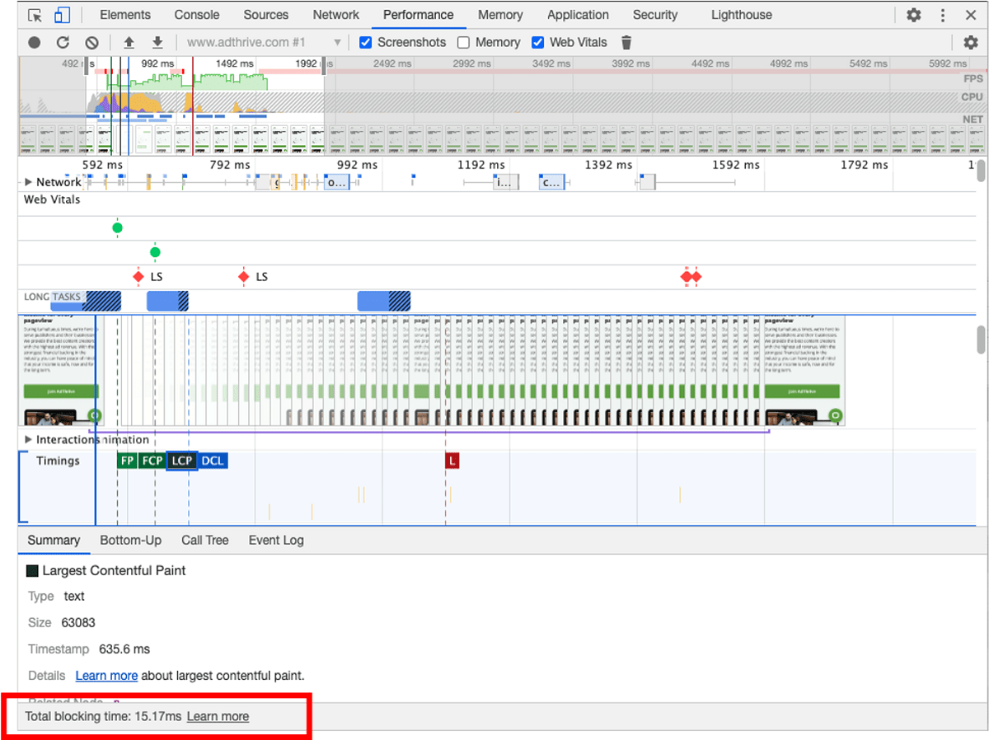Toggle the Web Vitals checkbox
989x740 pixels.
point(538,42)
